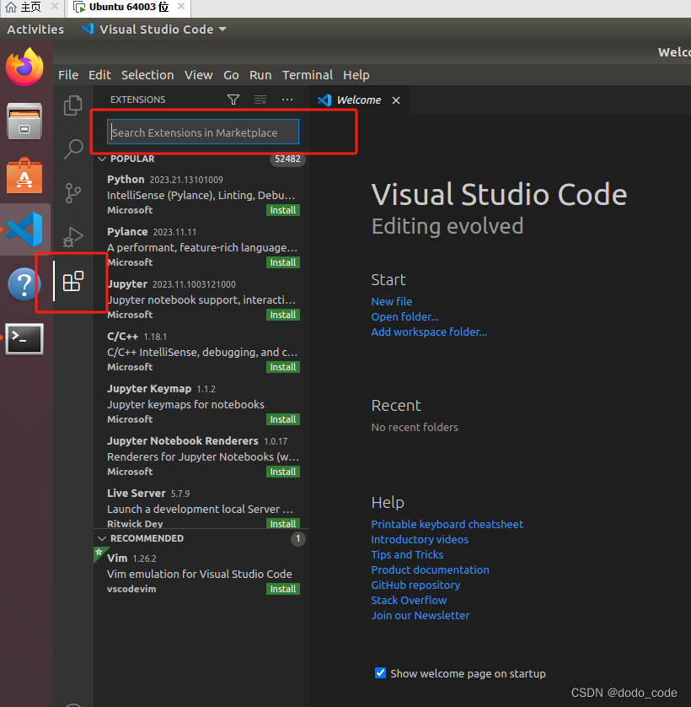Viewport: 691px width, 707px height.
Task: Open GitHub repository link
Action: point(415,585)
